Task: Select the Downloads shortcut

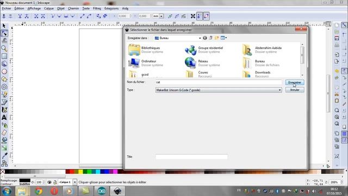Action: (x=257, y=74)
